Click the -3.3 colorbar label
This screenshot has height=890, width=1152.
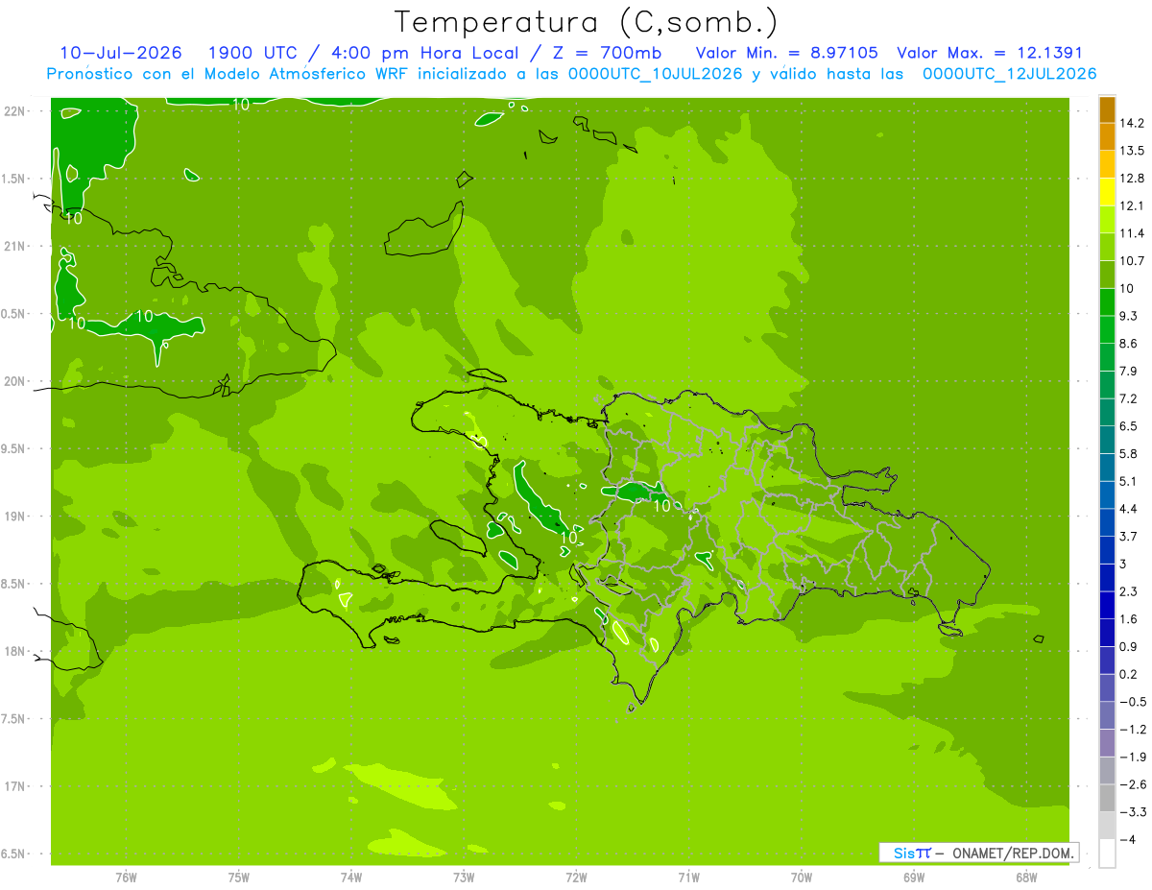pyautogui.click(x=1132, y=811)
